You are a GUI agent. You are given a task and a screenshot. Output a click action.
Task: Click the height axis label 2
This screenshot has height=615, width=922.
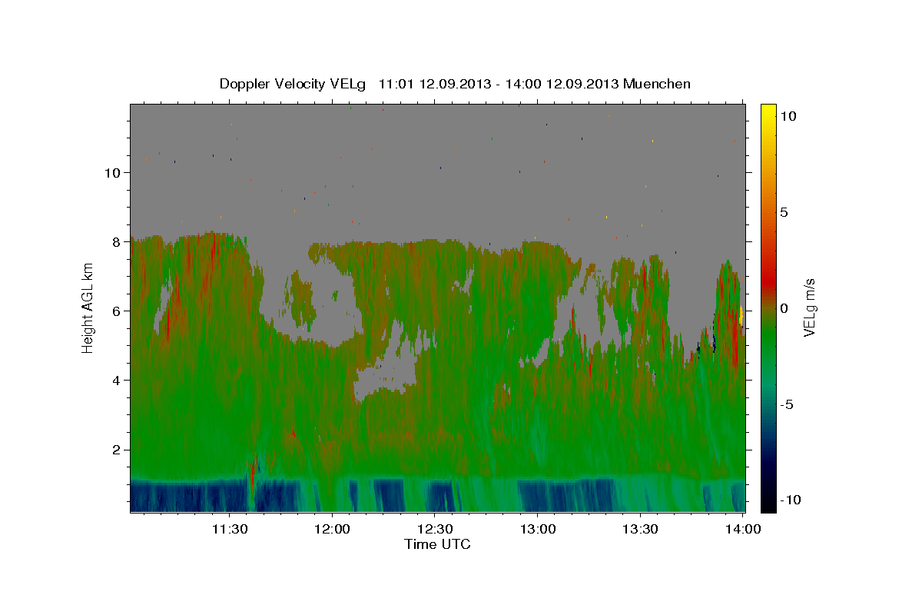pos(114,450)
